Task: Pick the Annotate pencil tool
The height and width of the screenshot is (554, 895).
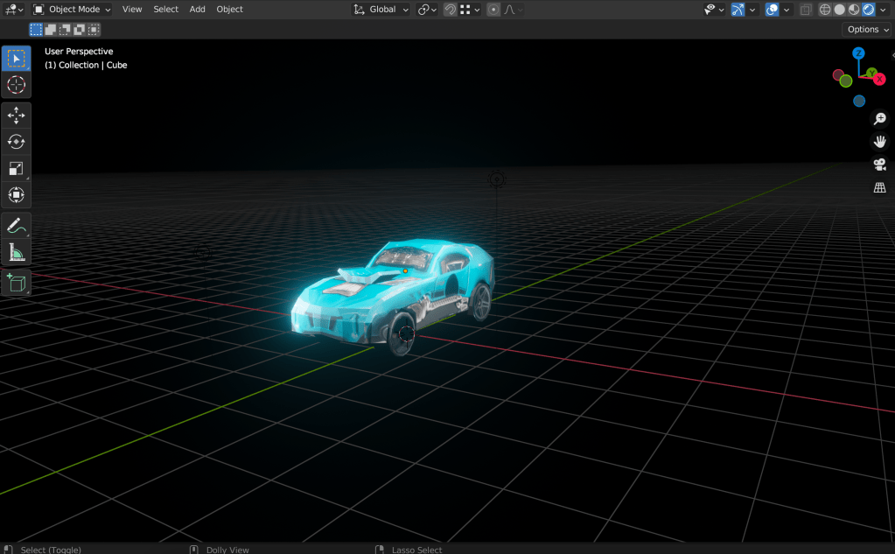Action: pos(16,226)
